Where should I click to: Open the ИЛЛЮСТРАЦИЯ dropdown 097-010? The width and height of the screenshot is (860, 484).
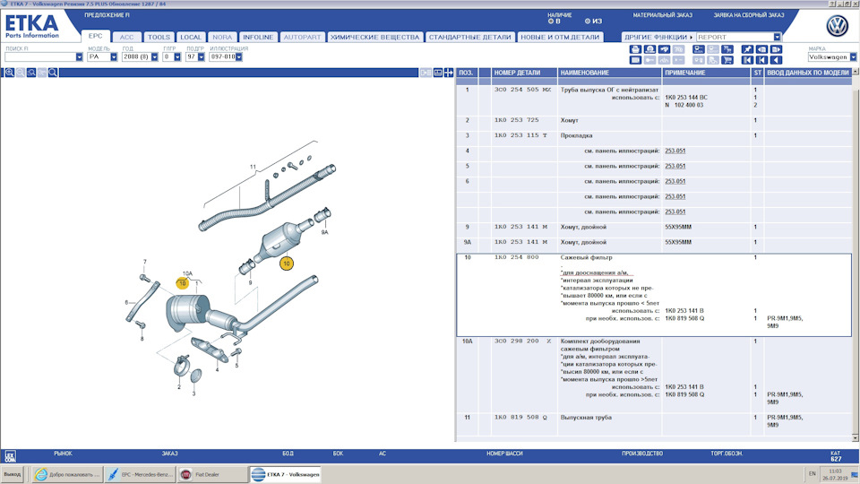pos(238,57)
